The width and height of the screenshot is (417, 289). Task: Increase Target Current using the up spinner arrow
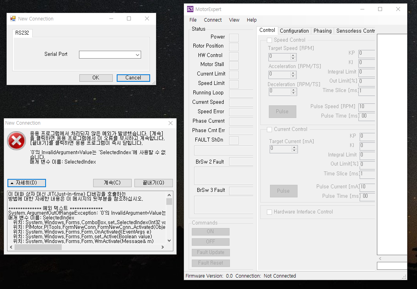point(294,147)
